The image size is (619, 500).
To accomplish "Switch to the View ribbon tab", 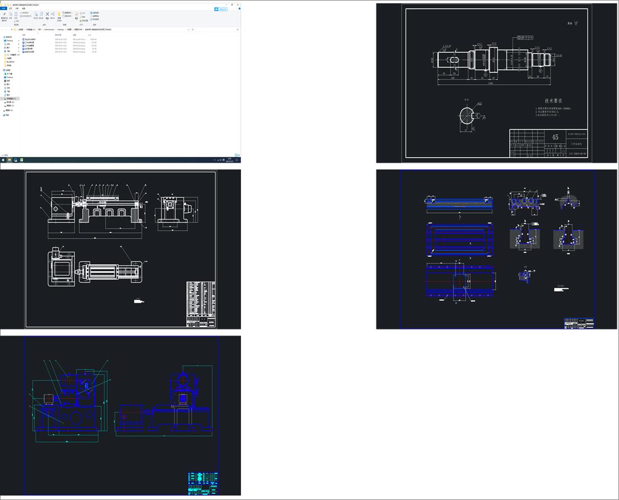I will point(23,8).
